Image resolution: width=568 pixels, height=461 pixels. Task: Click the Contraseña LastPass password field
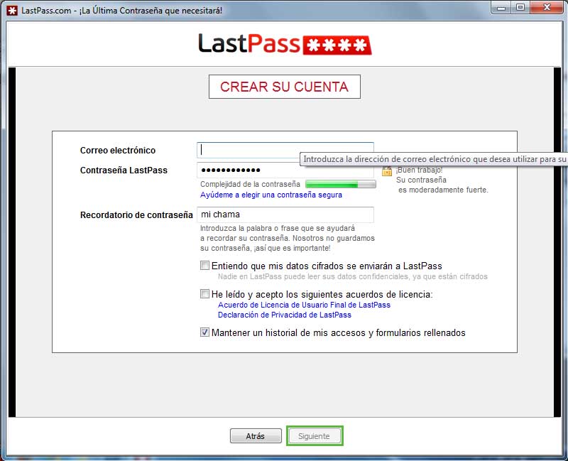click(x=285, y=170)
